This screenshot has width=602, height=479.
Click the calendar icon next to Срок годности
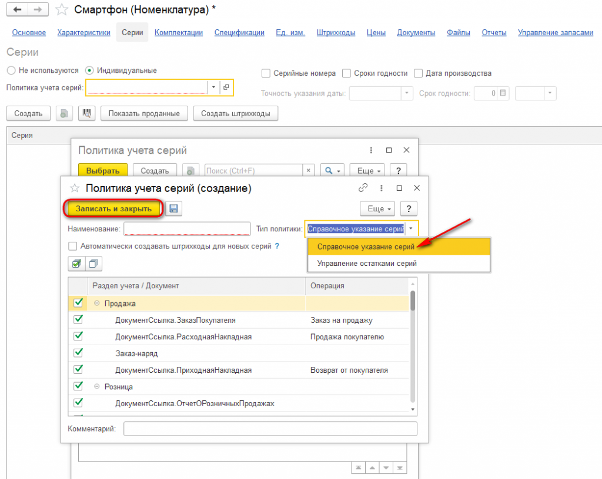point(503,93)
